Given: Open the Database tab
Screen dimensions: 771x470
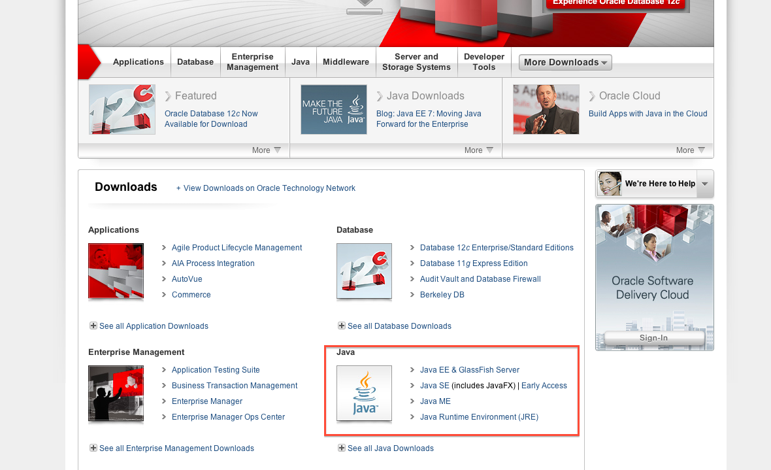Looking at the screenshot, I should [195, 62].
